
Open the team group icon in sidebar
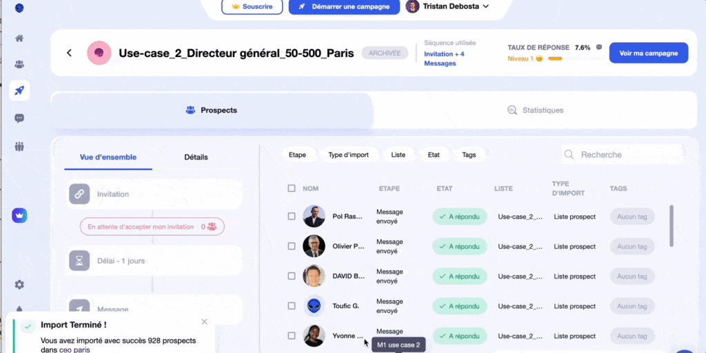point(19,147)
